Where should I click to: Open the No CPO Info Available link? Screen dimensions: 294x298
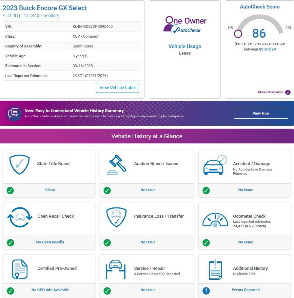[x=50, y=290]
